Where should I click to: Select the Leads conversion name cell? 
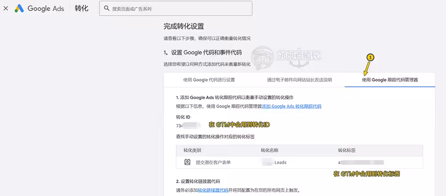274,163
